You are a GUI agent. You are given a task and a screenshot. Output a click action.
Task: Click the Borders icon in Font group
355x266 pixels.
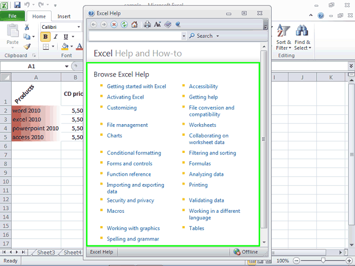pyautogui.click(x=45, y=47)
